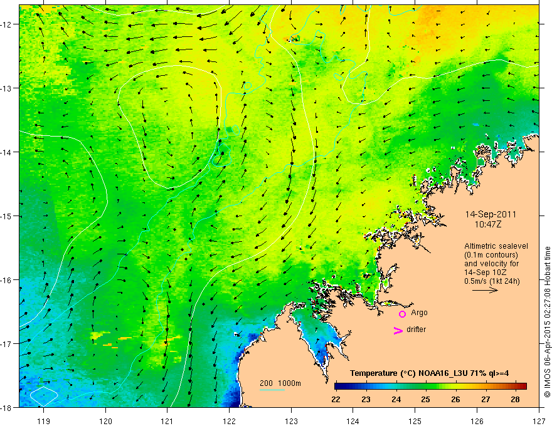Click colorbar tick label '28'
This screenshot has height=426, width=552.
click(x=515, y=399)
